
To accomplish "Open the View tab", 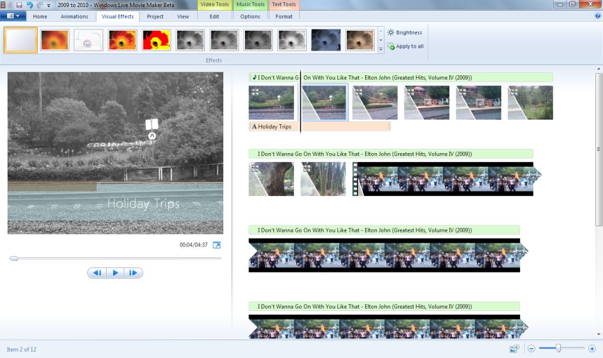I will [x=183, y=16].
